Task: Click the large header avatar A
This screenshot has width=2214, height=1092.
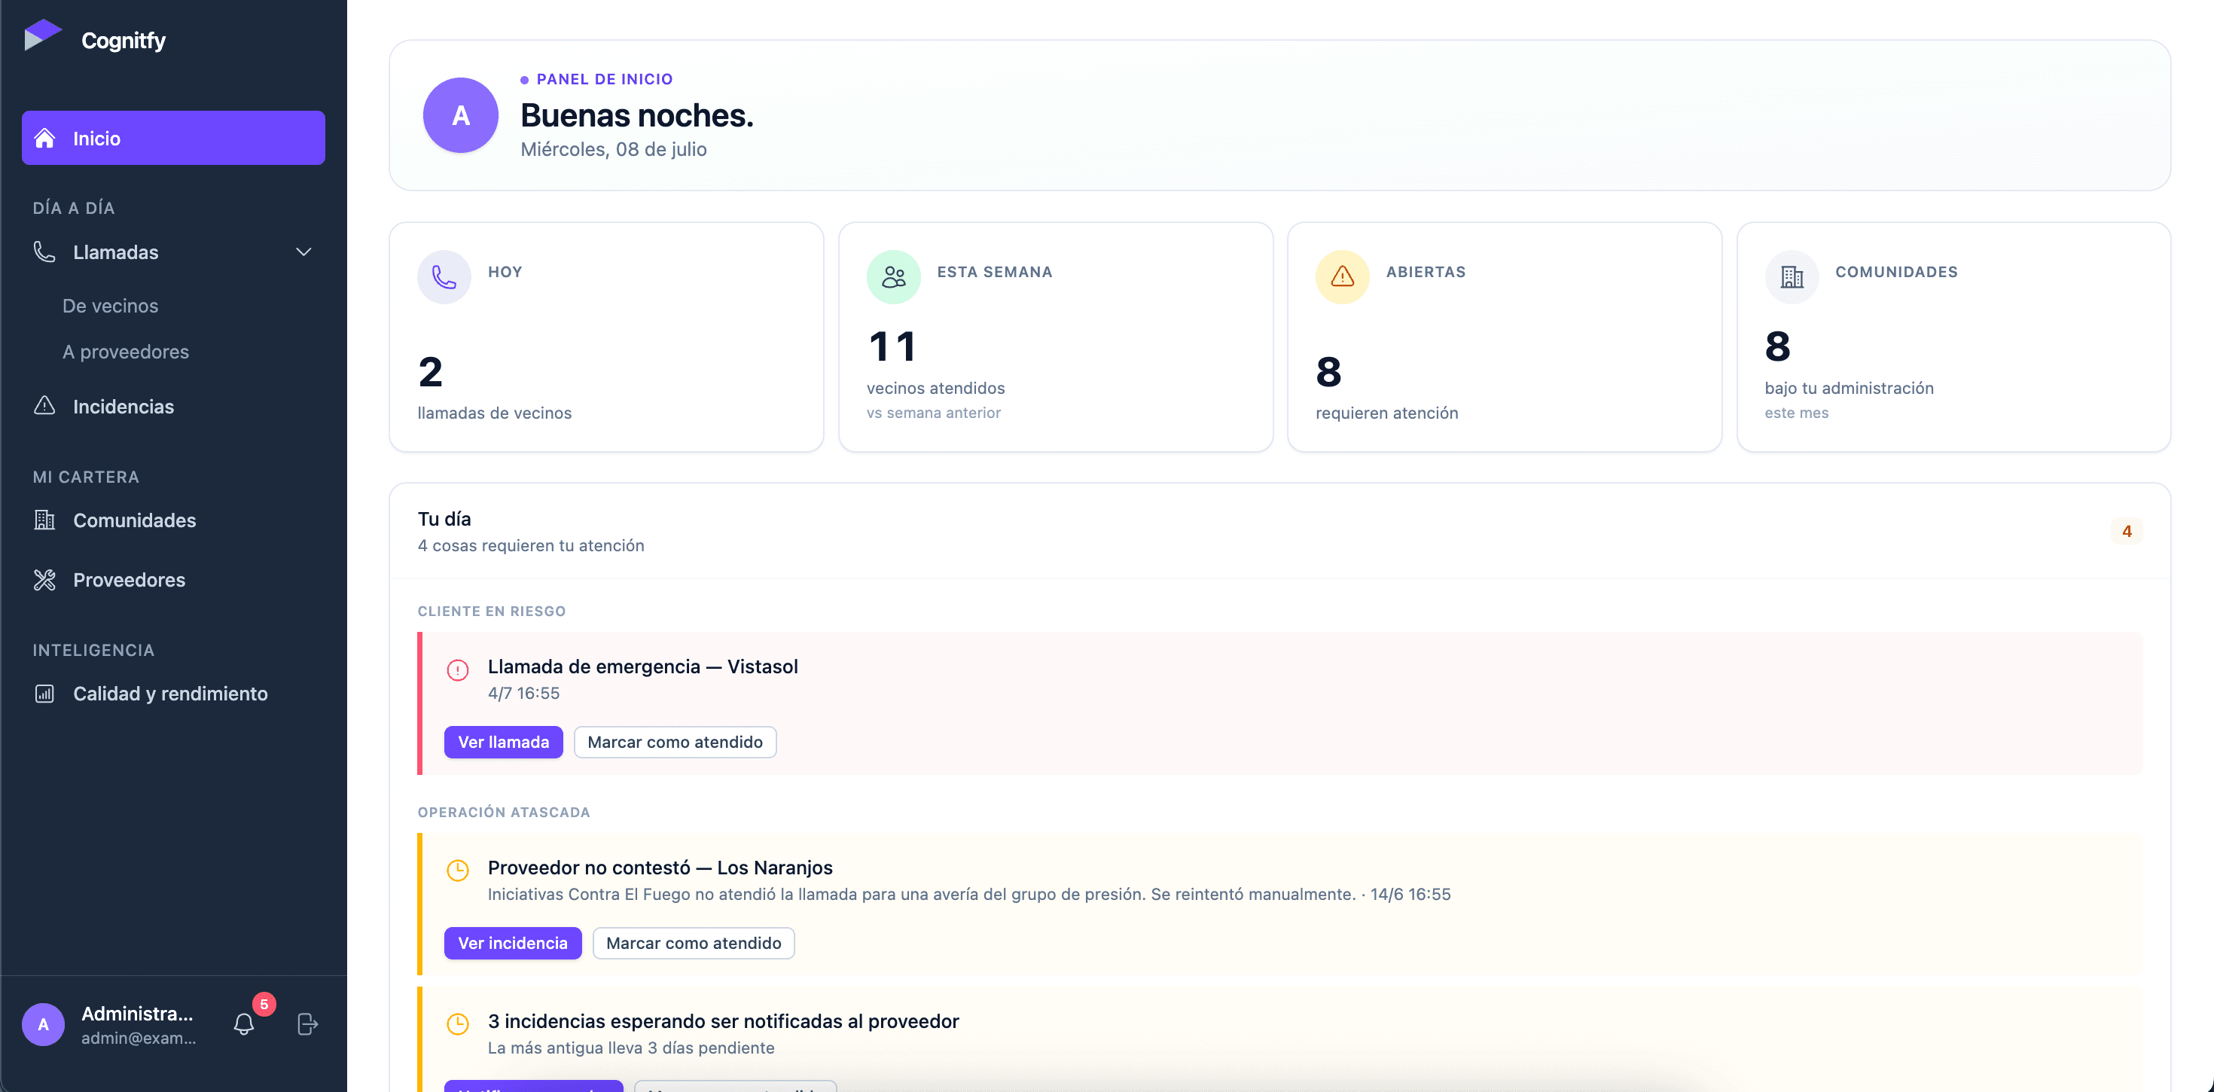Action: click(461, 115)
